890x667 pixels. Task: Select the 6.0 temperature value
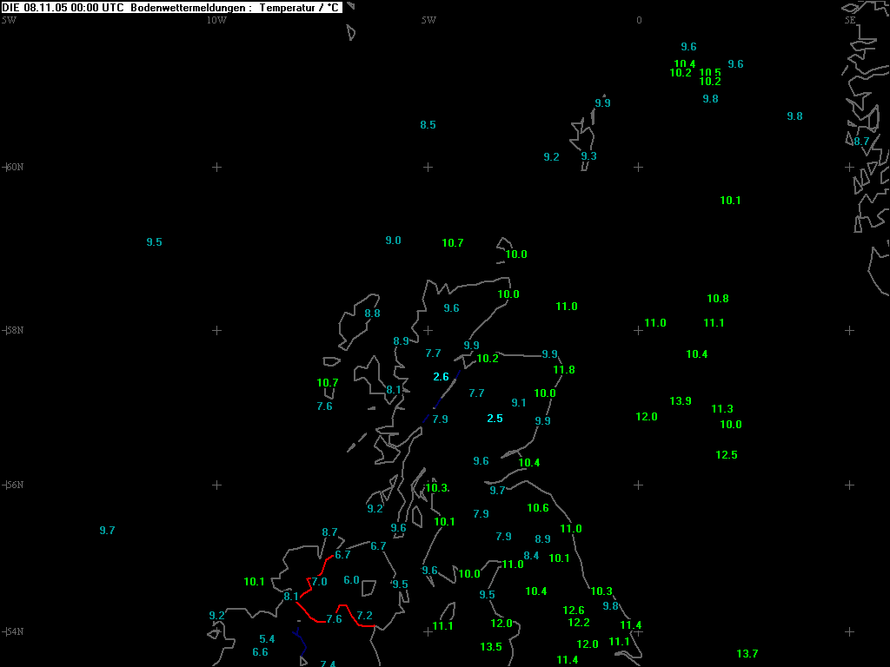coord(351,580)
